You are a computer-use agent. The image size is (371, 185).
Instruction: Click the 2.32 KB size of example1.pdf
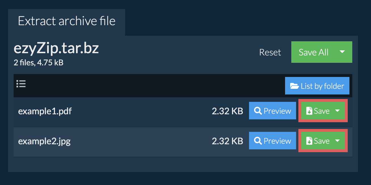(227, 111)
